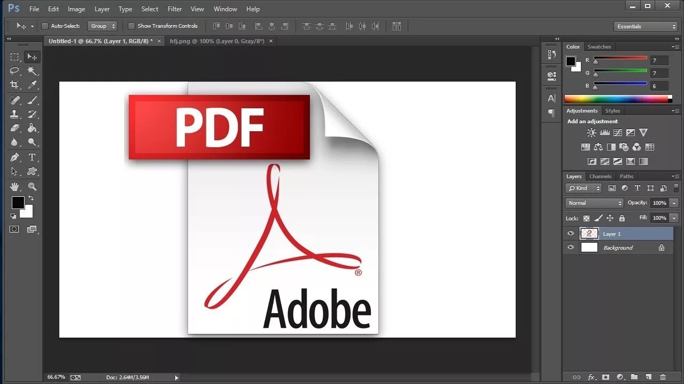Open the Layer menu
684x384 pixels.
coord(102,9)
